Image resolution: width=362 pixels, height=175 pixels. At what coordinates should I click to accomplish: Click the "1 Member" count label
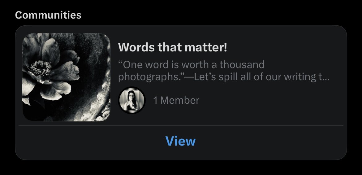coord(176,100)
